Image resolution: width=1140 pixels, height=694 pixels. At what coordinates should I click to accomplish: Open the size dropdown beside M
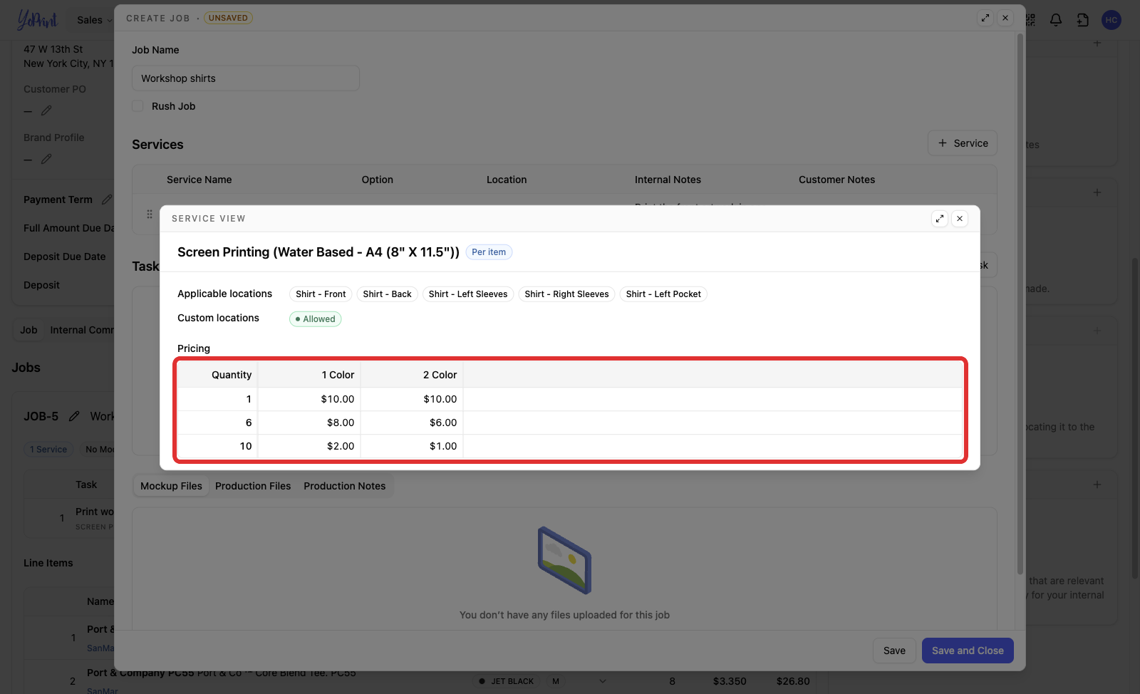[603, 681]
